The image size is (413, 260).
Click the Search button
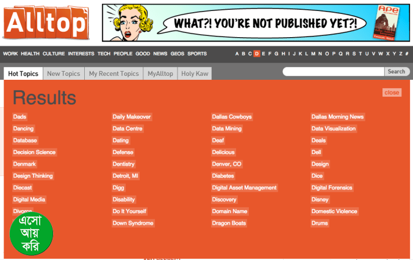click(396, 72)
